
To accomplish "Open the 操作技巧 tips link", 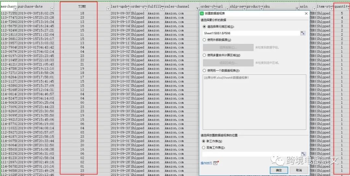I will (206, 163).
